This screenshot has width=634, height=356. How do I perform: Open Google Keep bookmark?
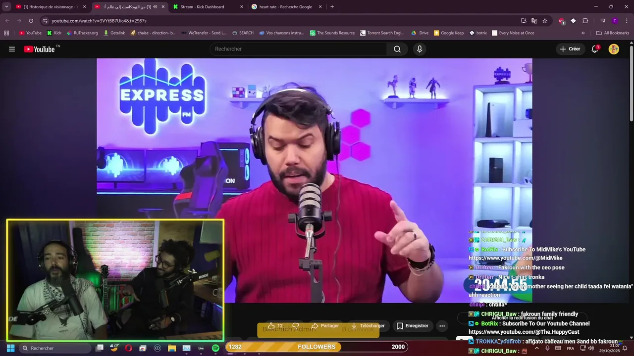(449, 33)
